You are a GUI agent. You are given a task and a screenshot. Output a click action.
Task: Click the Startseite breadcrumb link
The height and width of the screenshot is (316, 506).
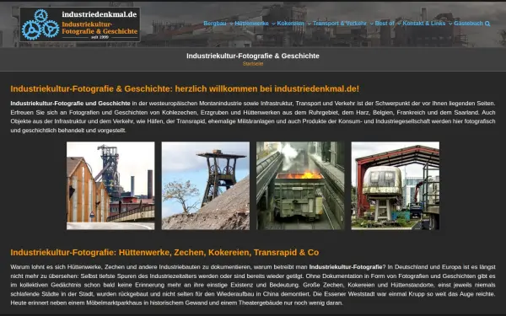tap(253, 64)
